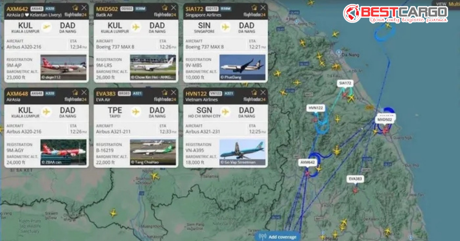Viewport: 460px width, 241px height.
Task: Click the favorite star on the EVA383 card
Action: point(165,92)
